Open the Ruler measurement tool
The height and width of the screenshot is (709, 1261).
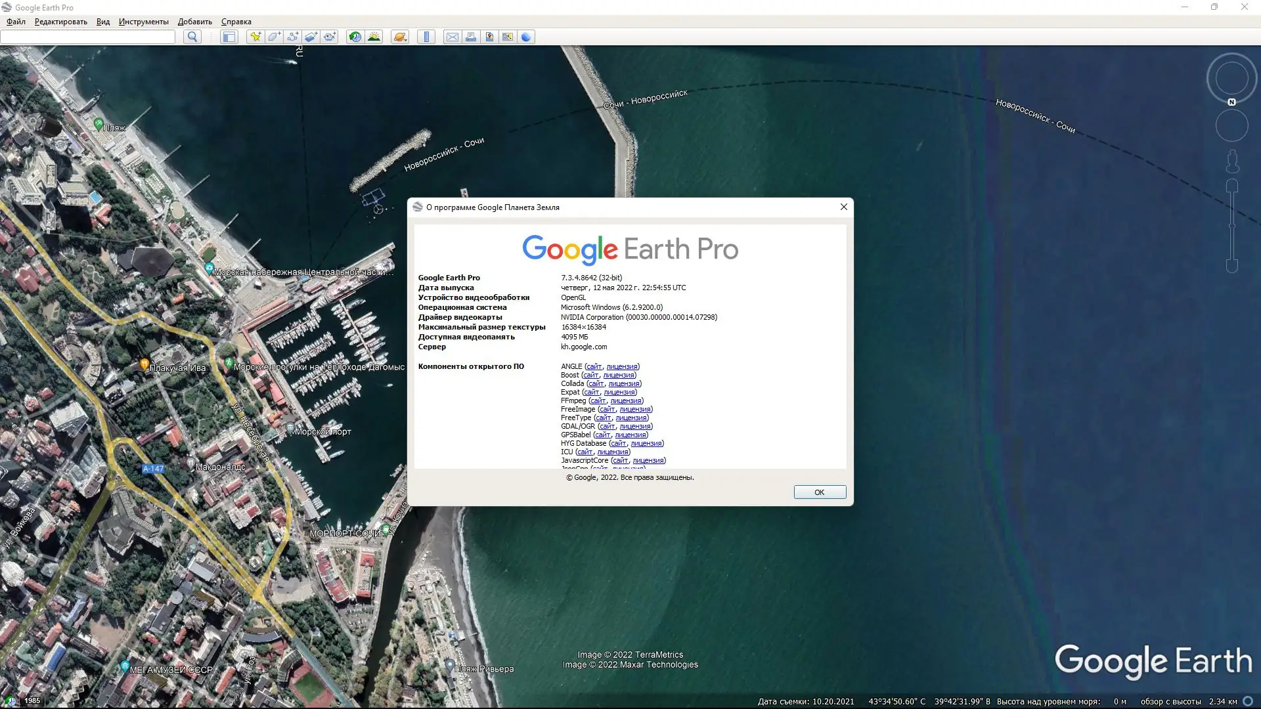click(426, 37)
